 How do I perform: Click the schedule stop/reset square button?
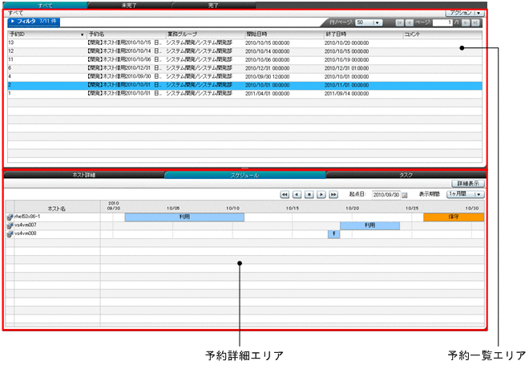[309, 194]
